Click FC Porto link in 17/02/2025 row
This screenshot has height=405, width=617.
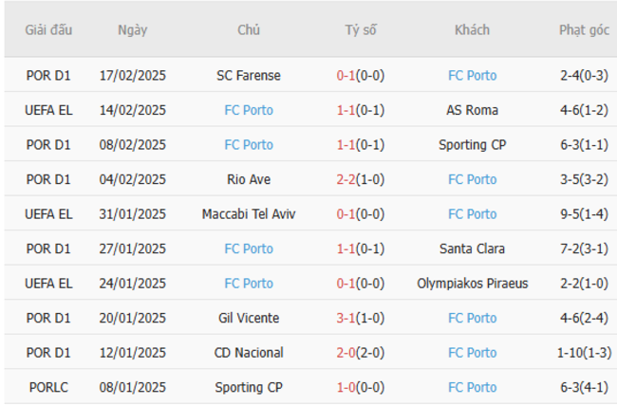(x=472, y=76)
